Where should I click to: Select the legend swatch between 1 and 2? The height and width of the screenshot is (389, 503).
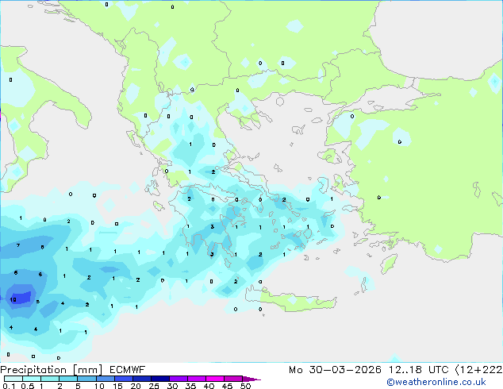pos(50,379)
